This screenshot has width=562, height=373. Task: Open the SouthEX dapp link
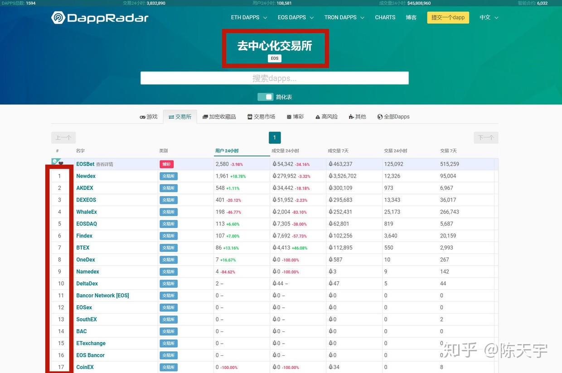(87, 319)
